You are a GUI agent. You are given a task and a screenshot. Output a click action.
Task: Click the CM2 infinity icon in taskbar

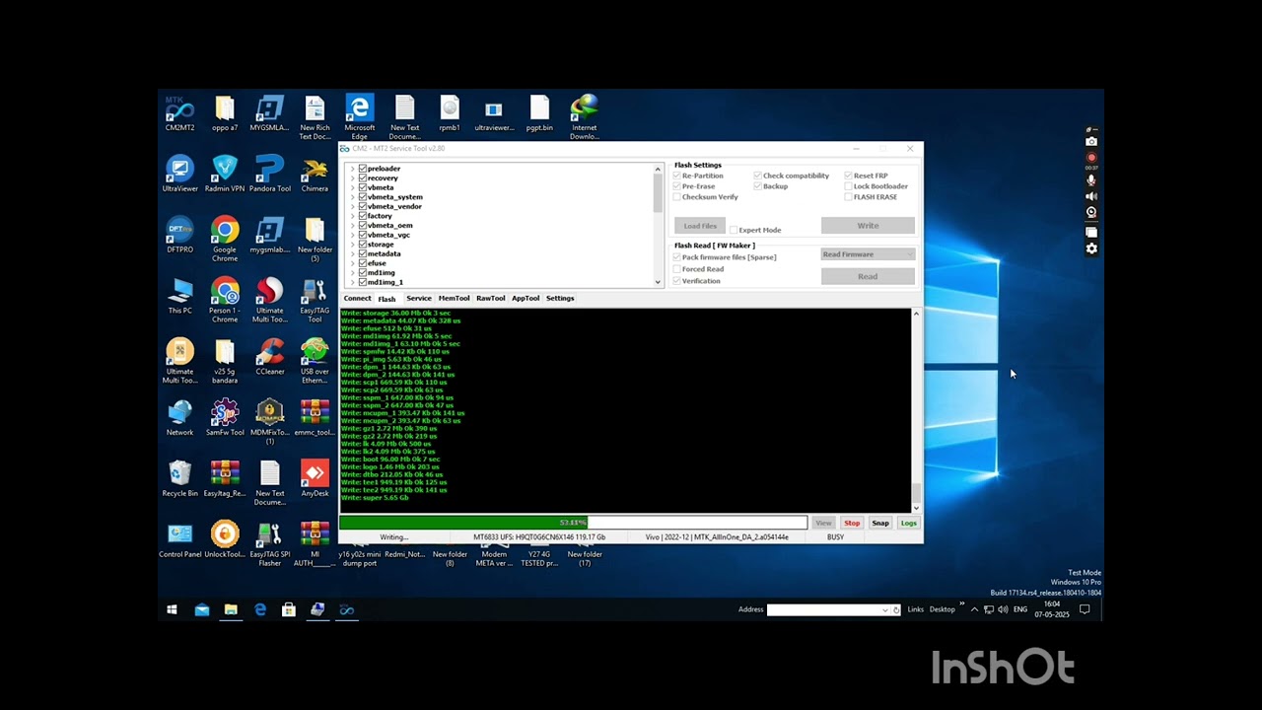tap(346, 609)
